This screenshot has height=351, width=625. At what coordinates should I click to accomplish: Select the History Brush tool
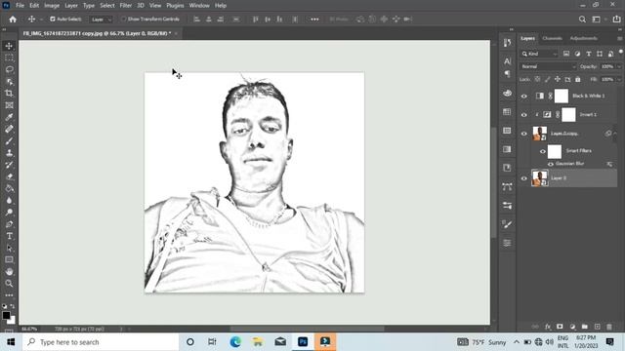9,165
